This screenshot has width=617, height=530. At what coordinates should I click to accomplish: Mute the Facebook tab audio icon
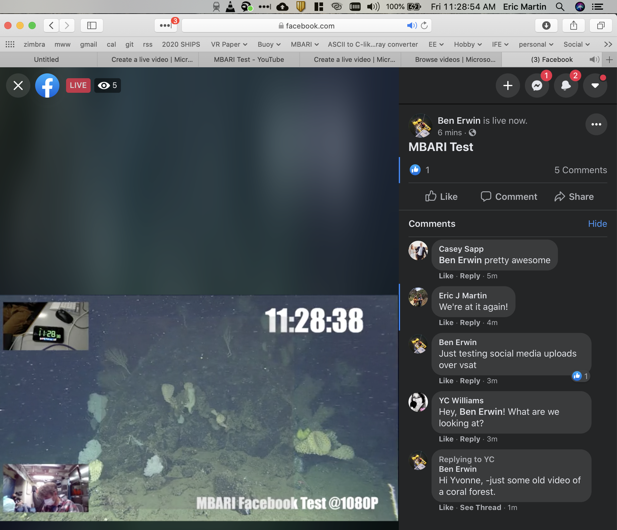point(594,59)
